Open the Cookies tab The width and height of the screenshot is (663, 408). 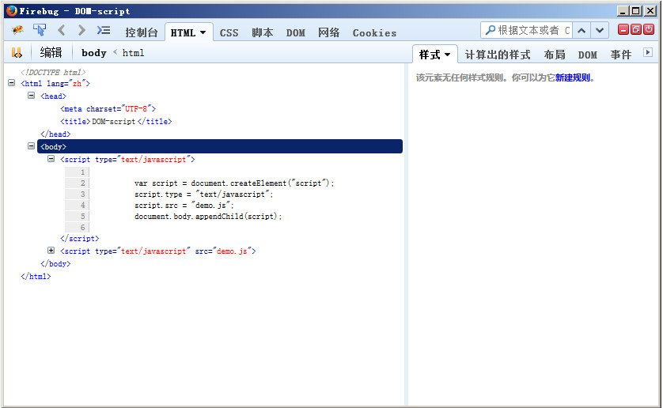pyautogui.click(x=374, y=32)
